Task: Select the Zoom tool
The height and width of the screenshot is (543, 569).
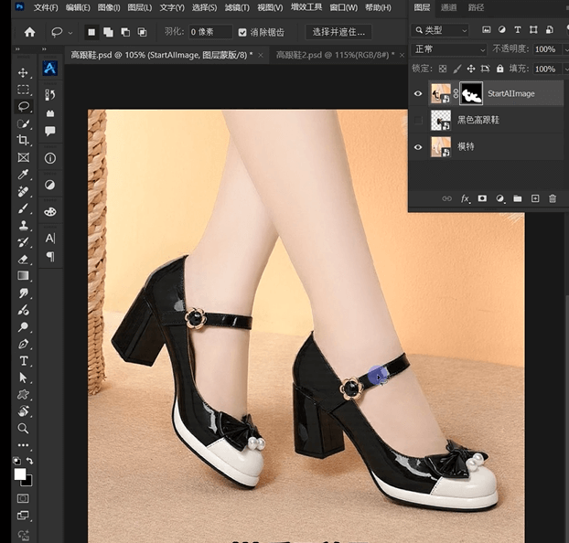Action: coord(23,428)
